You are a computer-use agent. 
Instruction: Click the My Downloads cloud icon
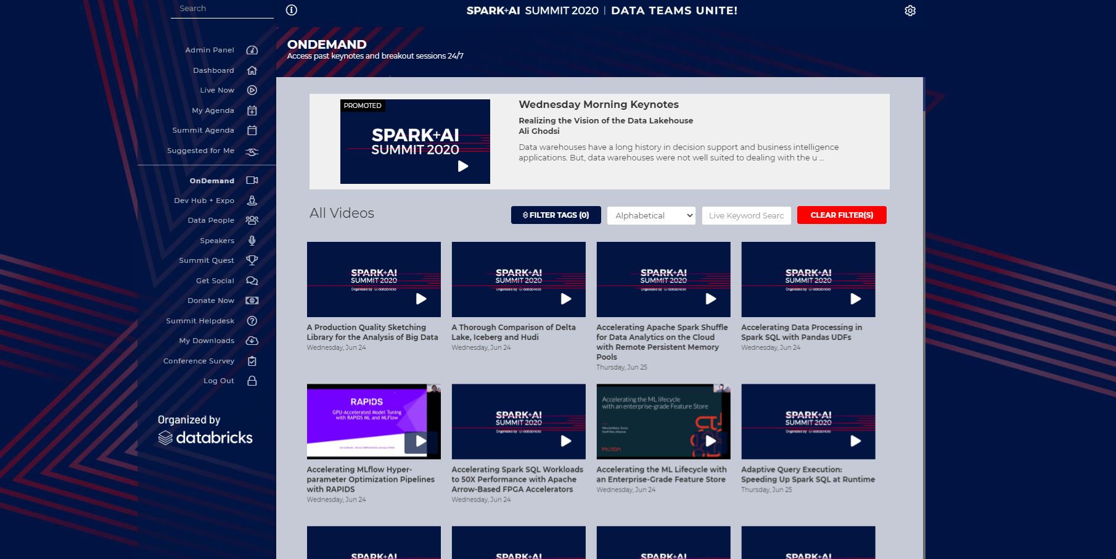tap(252, 341)
